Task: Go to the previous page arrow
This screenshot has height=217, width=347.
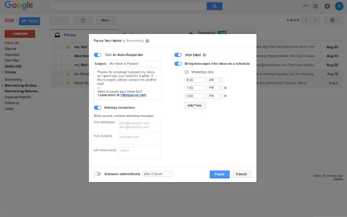Action: (306, 20)
